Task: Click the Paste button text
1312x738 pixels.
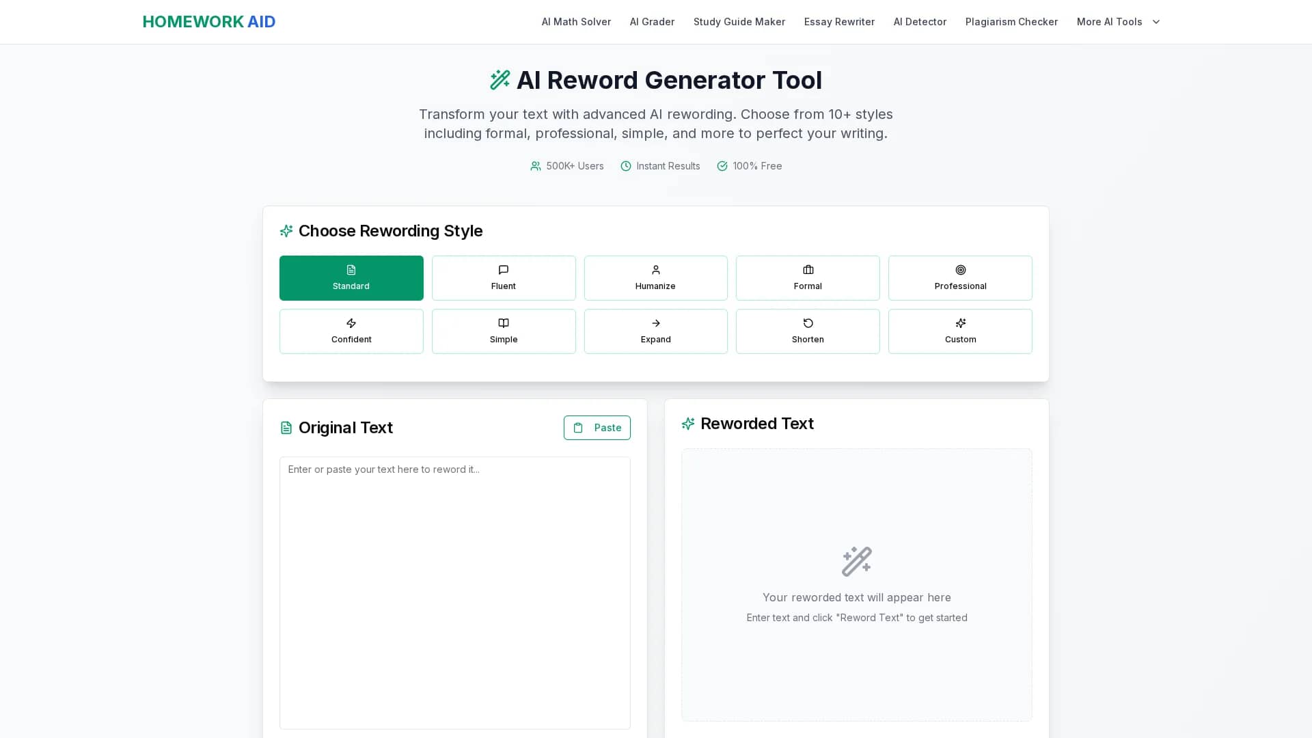Action: pyautogui.click(x=607, y=428)
